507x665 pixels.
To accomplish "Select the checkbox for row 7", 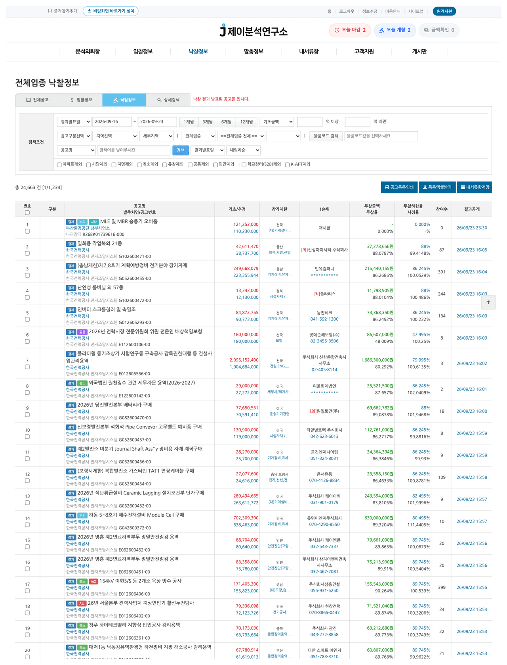I will click(27, 367).
